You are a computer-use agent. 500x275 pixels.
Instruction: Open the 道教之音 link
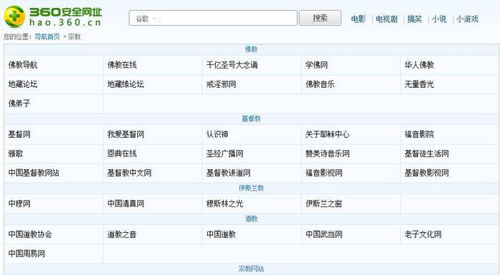122,234
